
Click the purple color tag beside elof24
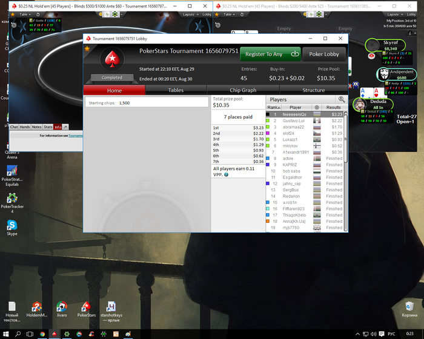(268, 133)
